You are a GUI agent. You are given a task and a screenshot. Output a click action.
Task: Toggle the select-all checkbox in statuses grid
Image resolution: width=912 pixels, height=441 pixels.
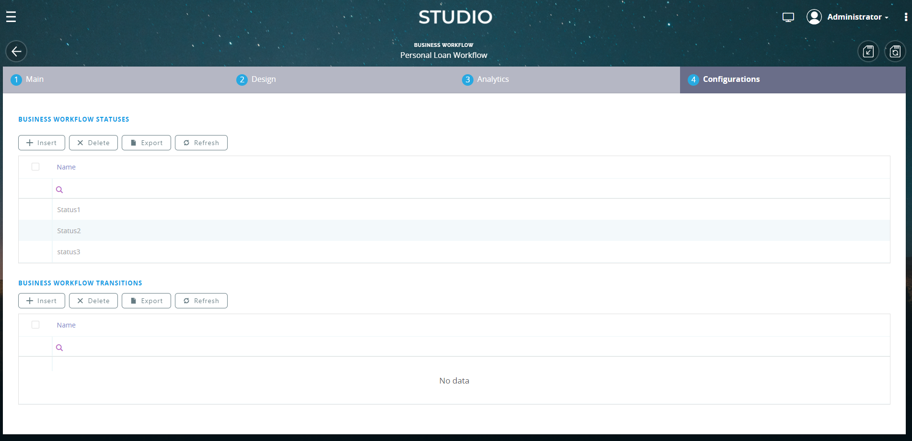[x=35, y=166]
